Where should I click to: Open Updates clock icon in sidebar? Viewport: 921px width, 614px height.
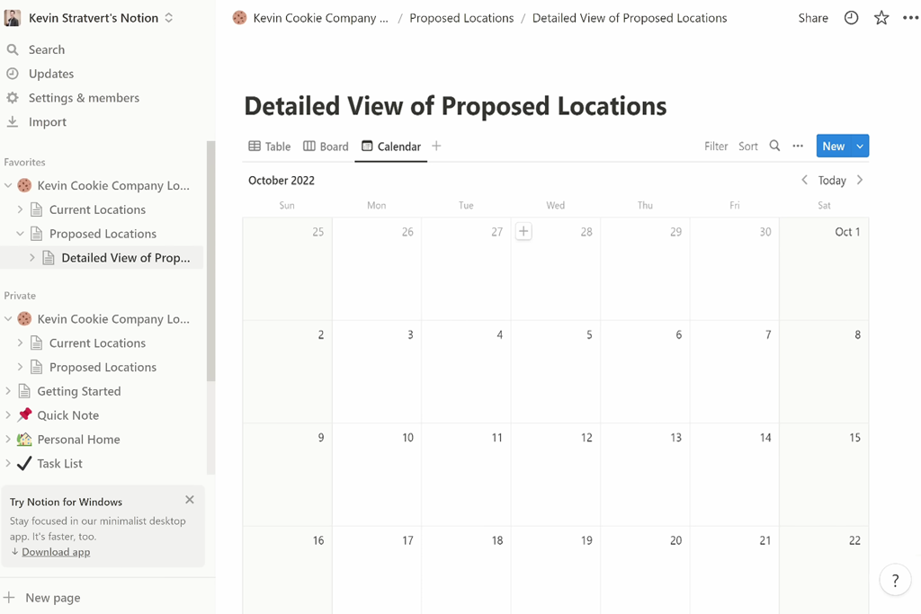point(13,74)
